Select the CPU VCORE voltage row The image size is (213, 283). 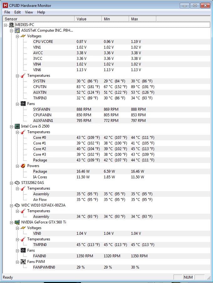pos(43,42)
